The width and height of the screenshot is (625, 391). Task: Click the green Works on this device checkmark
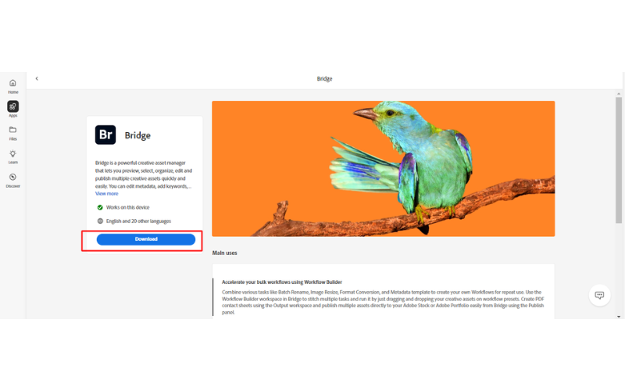pyautogui.click(x=100, y=207)
